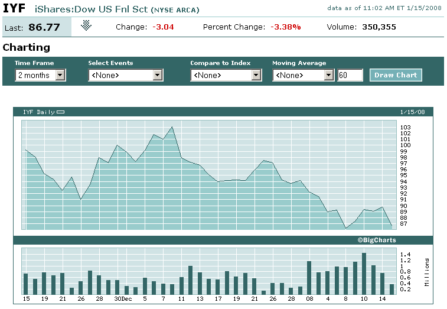447x309 pixels.
Task: Open the Time Frame dropdown
Action: click(x=40, y=75)
